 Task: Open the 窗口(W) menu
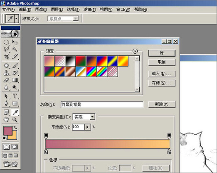click(123, 10)
